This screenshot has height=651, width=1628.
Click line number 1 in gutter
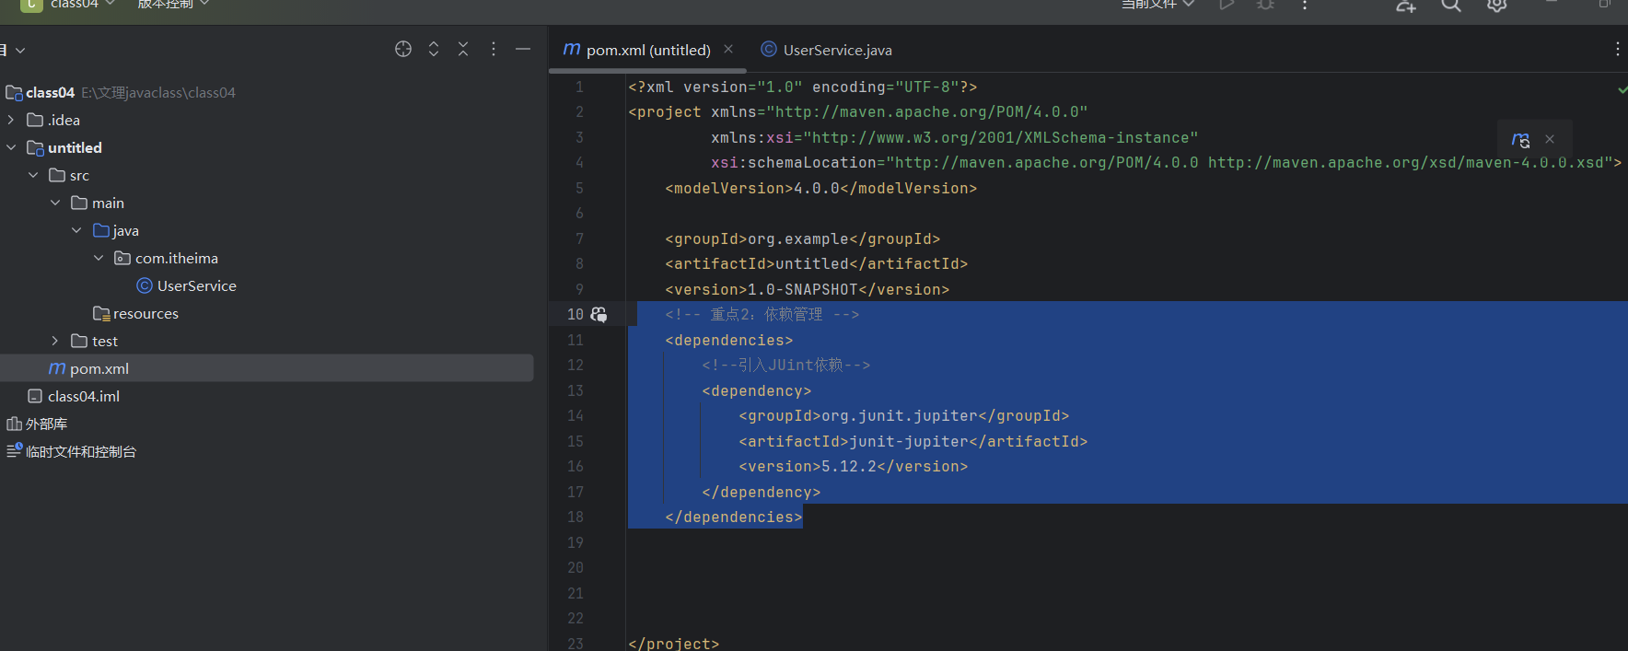[579, 87]
